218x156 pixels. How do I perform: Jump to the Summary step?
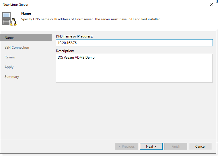click(12, 77)
